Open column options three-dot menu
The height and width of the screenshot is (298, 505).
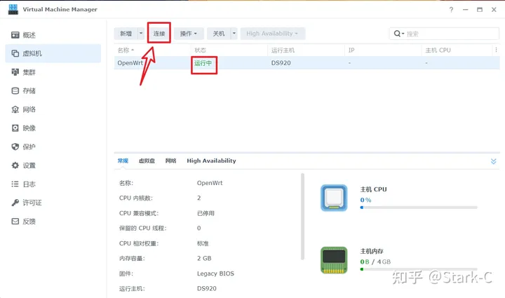(496, 50)
